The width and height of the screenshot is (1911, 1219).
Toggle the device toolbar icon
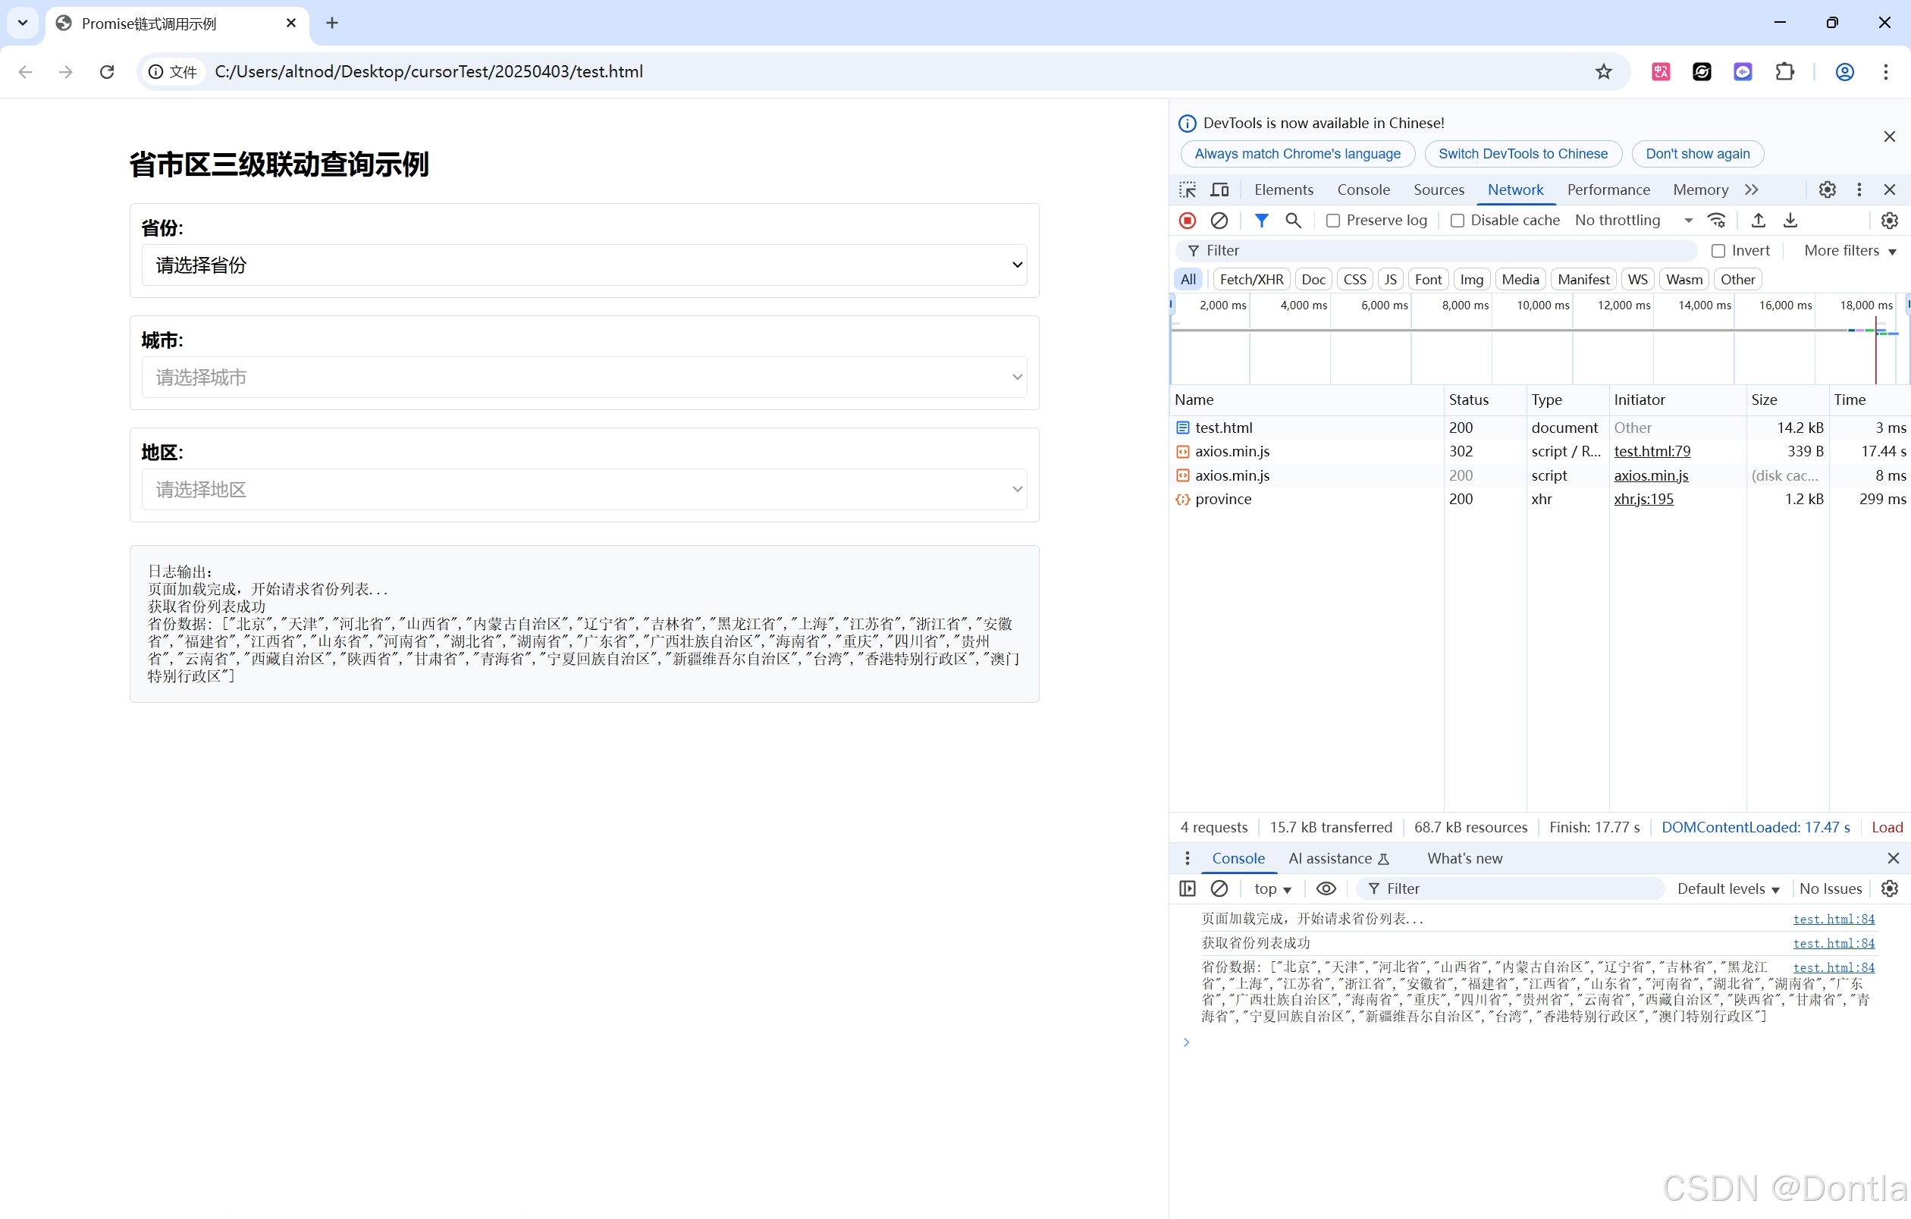pyautogui.click(x=1219, y=190)
